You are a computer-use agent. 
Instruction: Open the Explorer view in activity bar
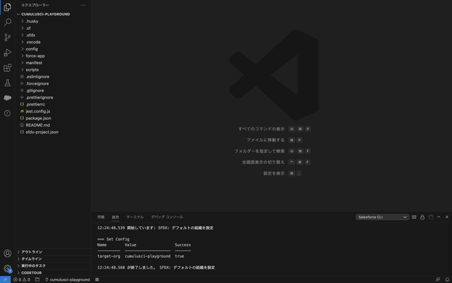7,7
